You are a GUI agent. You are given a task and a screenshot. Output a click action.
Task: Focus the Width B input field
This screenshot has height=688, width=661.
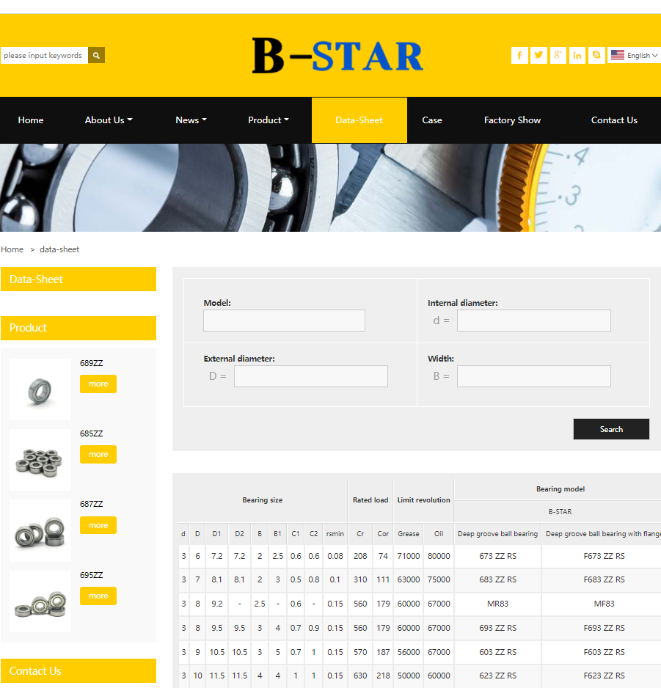(x=534, y=376)
